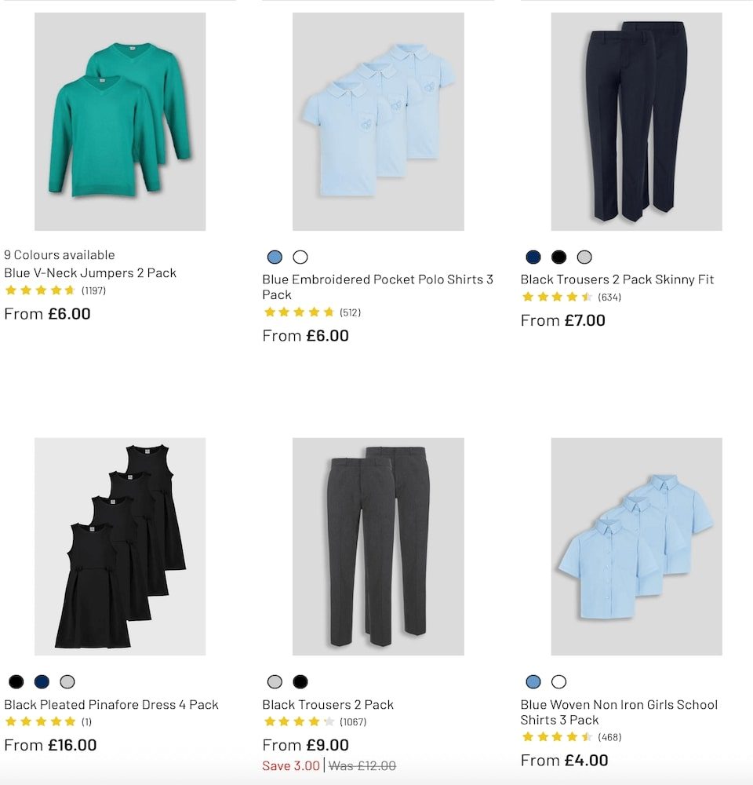Image resolution: width=753 pixels, height=785 pixels.
Task: Click '9 Colours available' under the jumpers
Action: click(60, 255)
